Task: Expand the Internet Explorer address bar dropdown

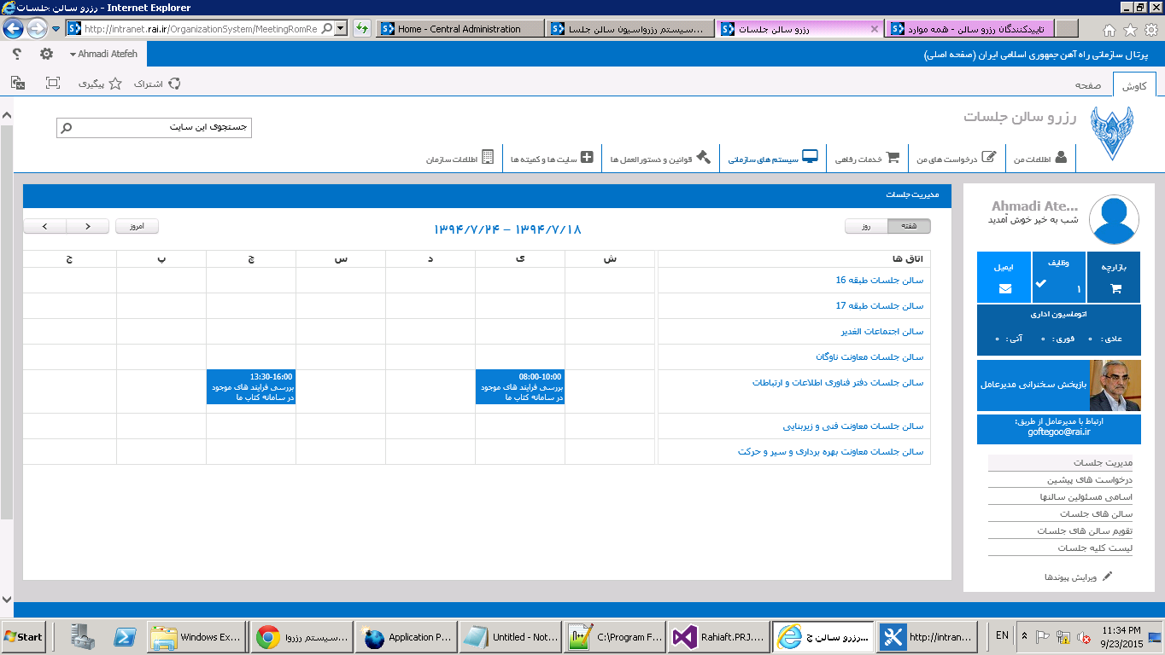Action: 341,29
